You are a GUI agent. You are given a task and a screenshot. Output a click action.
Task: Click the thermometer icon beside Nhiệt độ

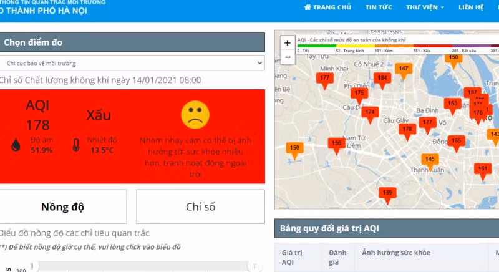click(75, 145)
